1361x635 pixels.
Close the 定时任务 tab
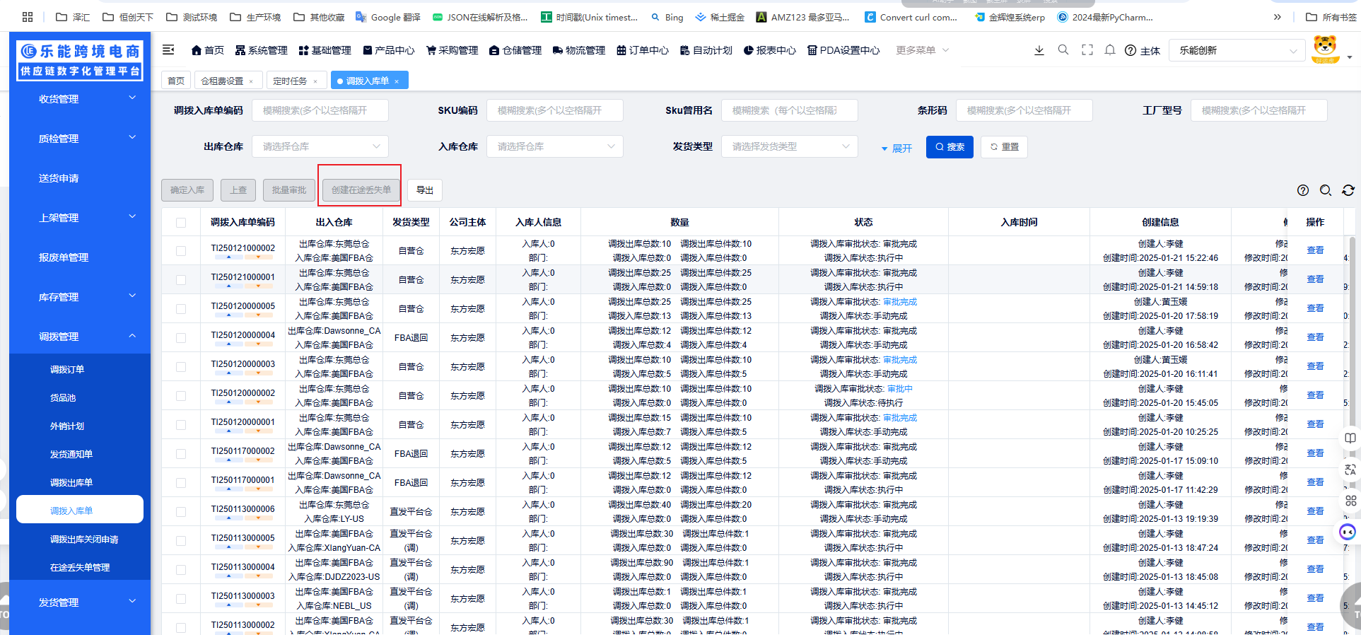pos(315,81)
